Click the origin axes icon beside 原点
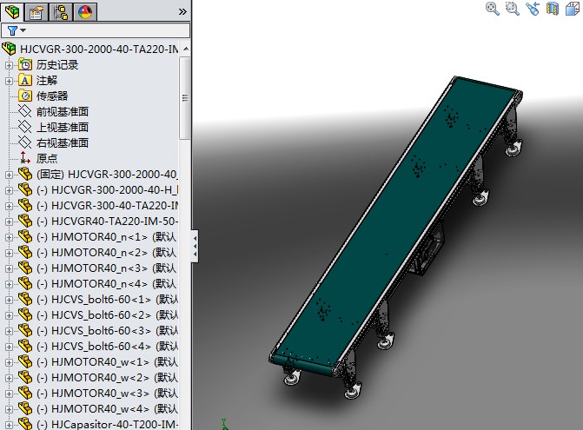Screen dimensions: 583x430 [x=25, y=158]
